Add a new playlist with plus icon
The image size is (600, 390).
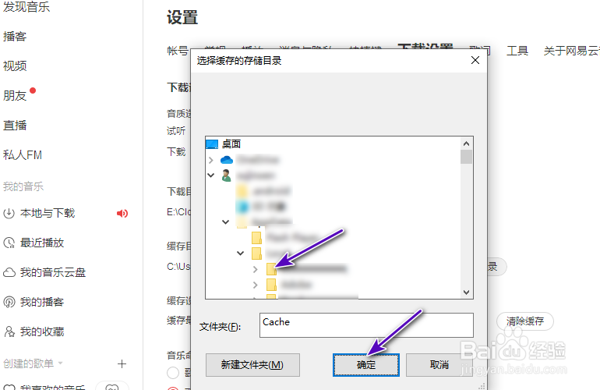(122, 363)
